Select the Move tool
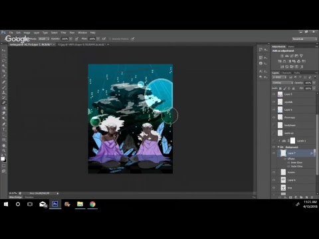Image resolution: width=319 pixels, height=239 pixels. point(4,50)
